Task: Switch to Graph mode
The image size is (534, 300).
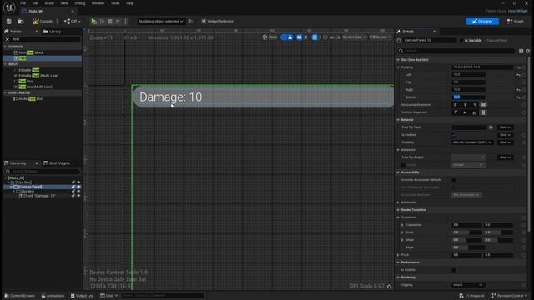Action: coord(516,22)
